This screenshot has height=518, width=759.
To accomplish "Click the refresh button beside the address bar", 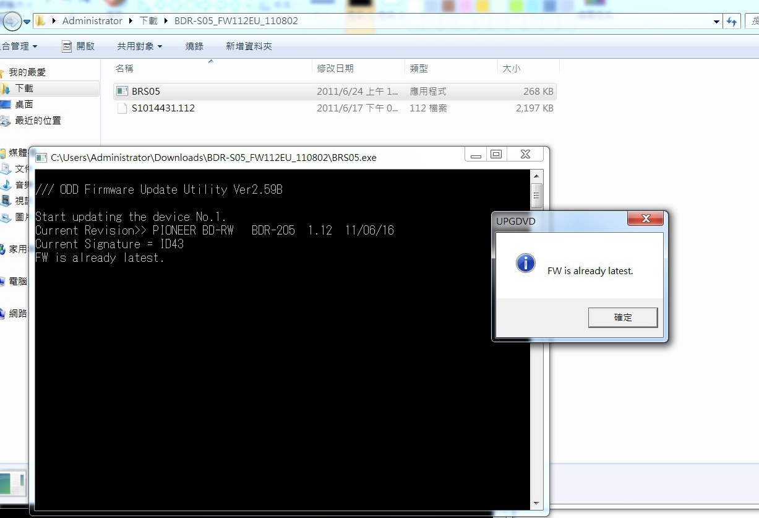I will (732, 22).
